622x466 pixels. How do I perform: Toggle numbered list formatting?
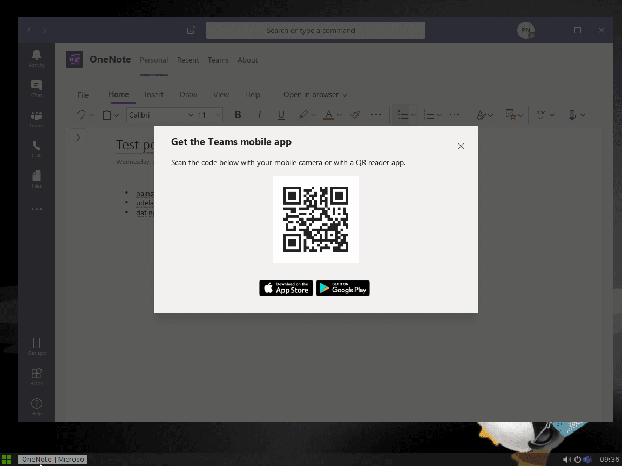(429, 114)
